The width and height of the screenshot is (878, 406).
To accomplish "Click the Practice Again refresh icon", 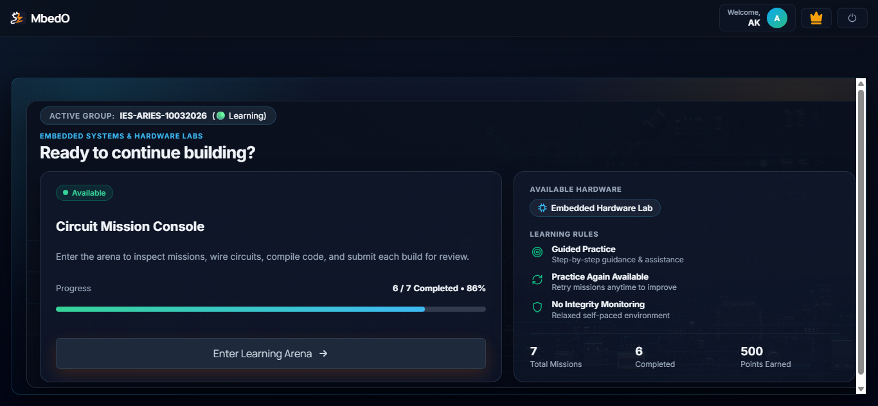I will tap(537, 280).
